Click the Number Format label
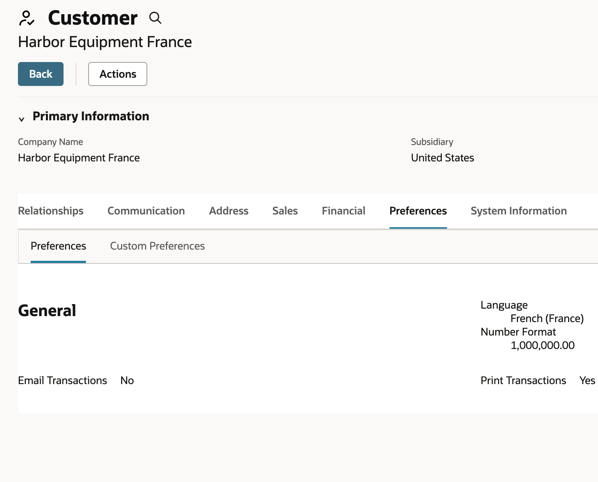Viewport: 598px width, 482px height. tap(518, 332)
